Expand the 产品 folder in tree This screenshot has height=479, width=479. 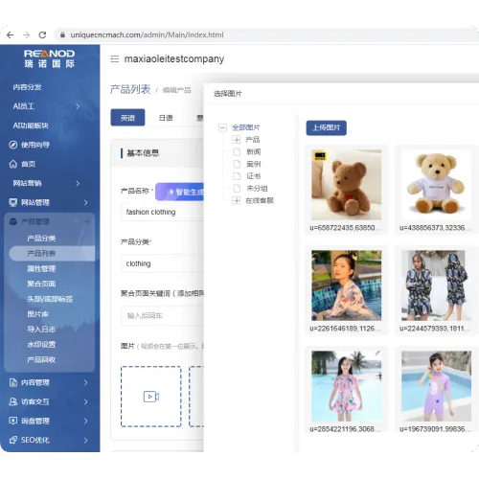click(x=237, y=140)
